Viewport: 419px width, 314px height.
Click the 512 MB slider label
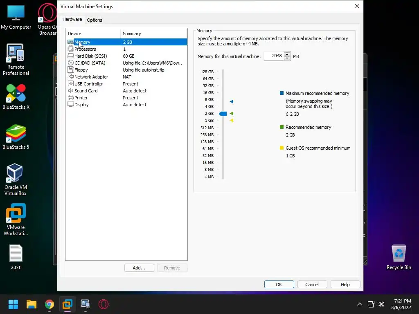pos(207,128)
